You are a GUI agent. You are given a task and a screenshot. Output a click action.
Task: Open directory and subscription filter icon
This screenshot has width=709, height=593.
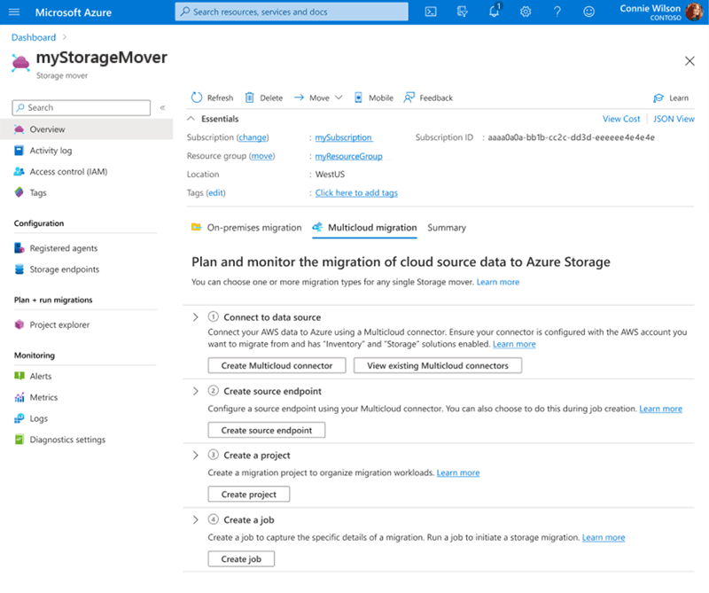[x=462, y=12]
